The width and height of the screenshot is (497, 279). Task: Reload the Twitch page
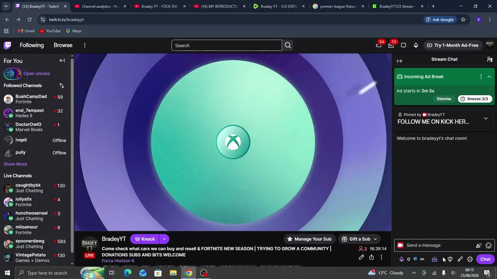(30, 19)
